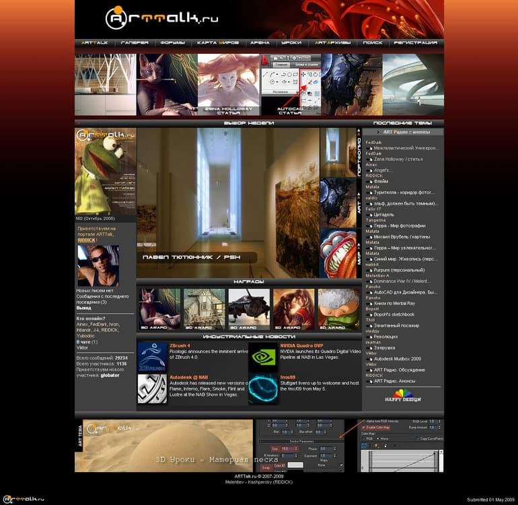Switch to the vertical ART tab
The image size is (518, 505).
[359, 204]
